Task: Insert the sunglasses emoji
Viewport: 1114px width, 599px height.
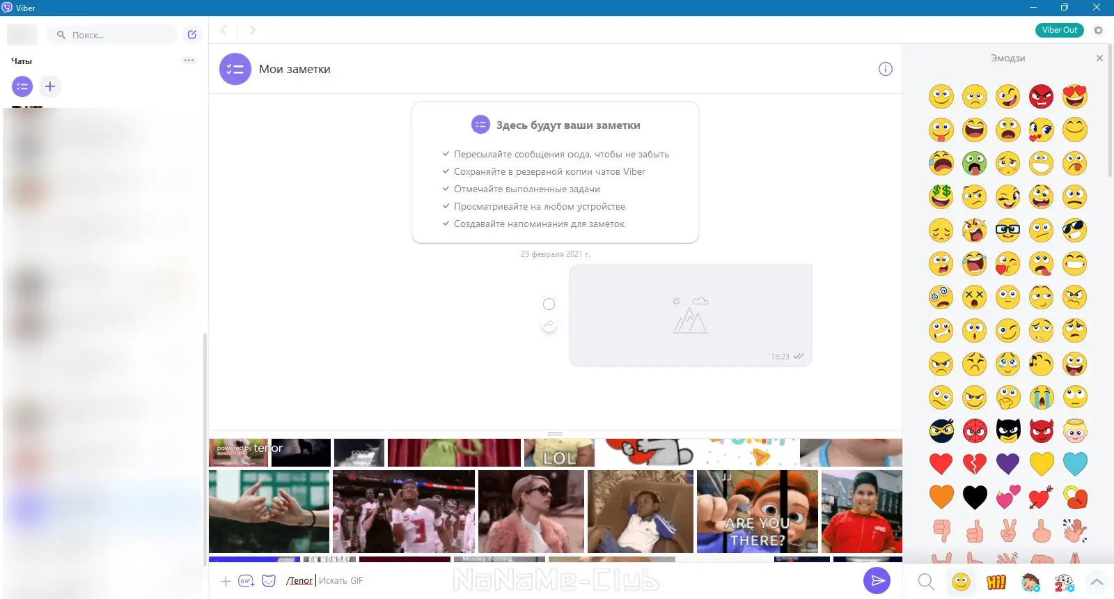Action: pyautogui.click(x=1075, y=230)
